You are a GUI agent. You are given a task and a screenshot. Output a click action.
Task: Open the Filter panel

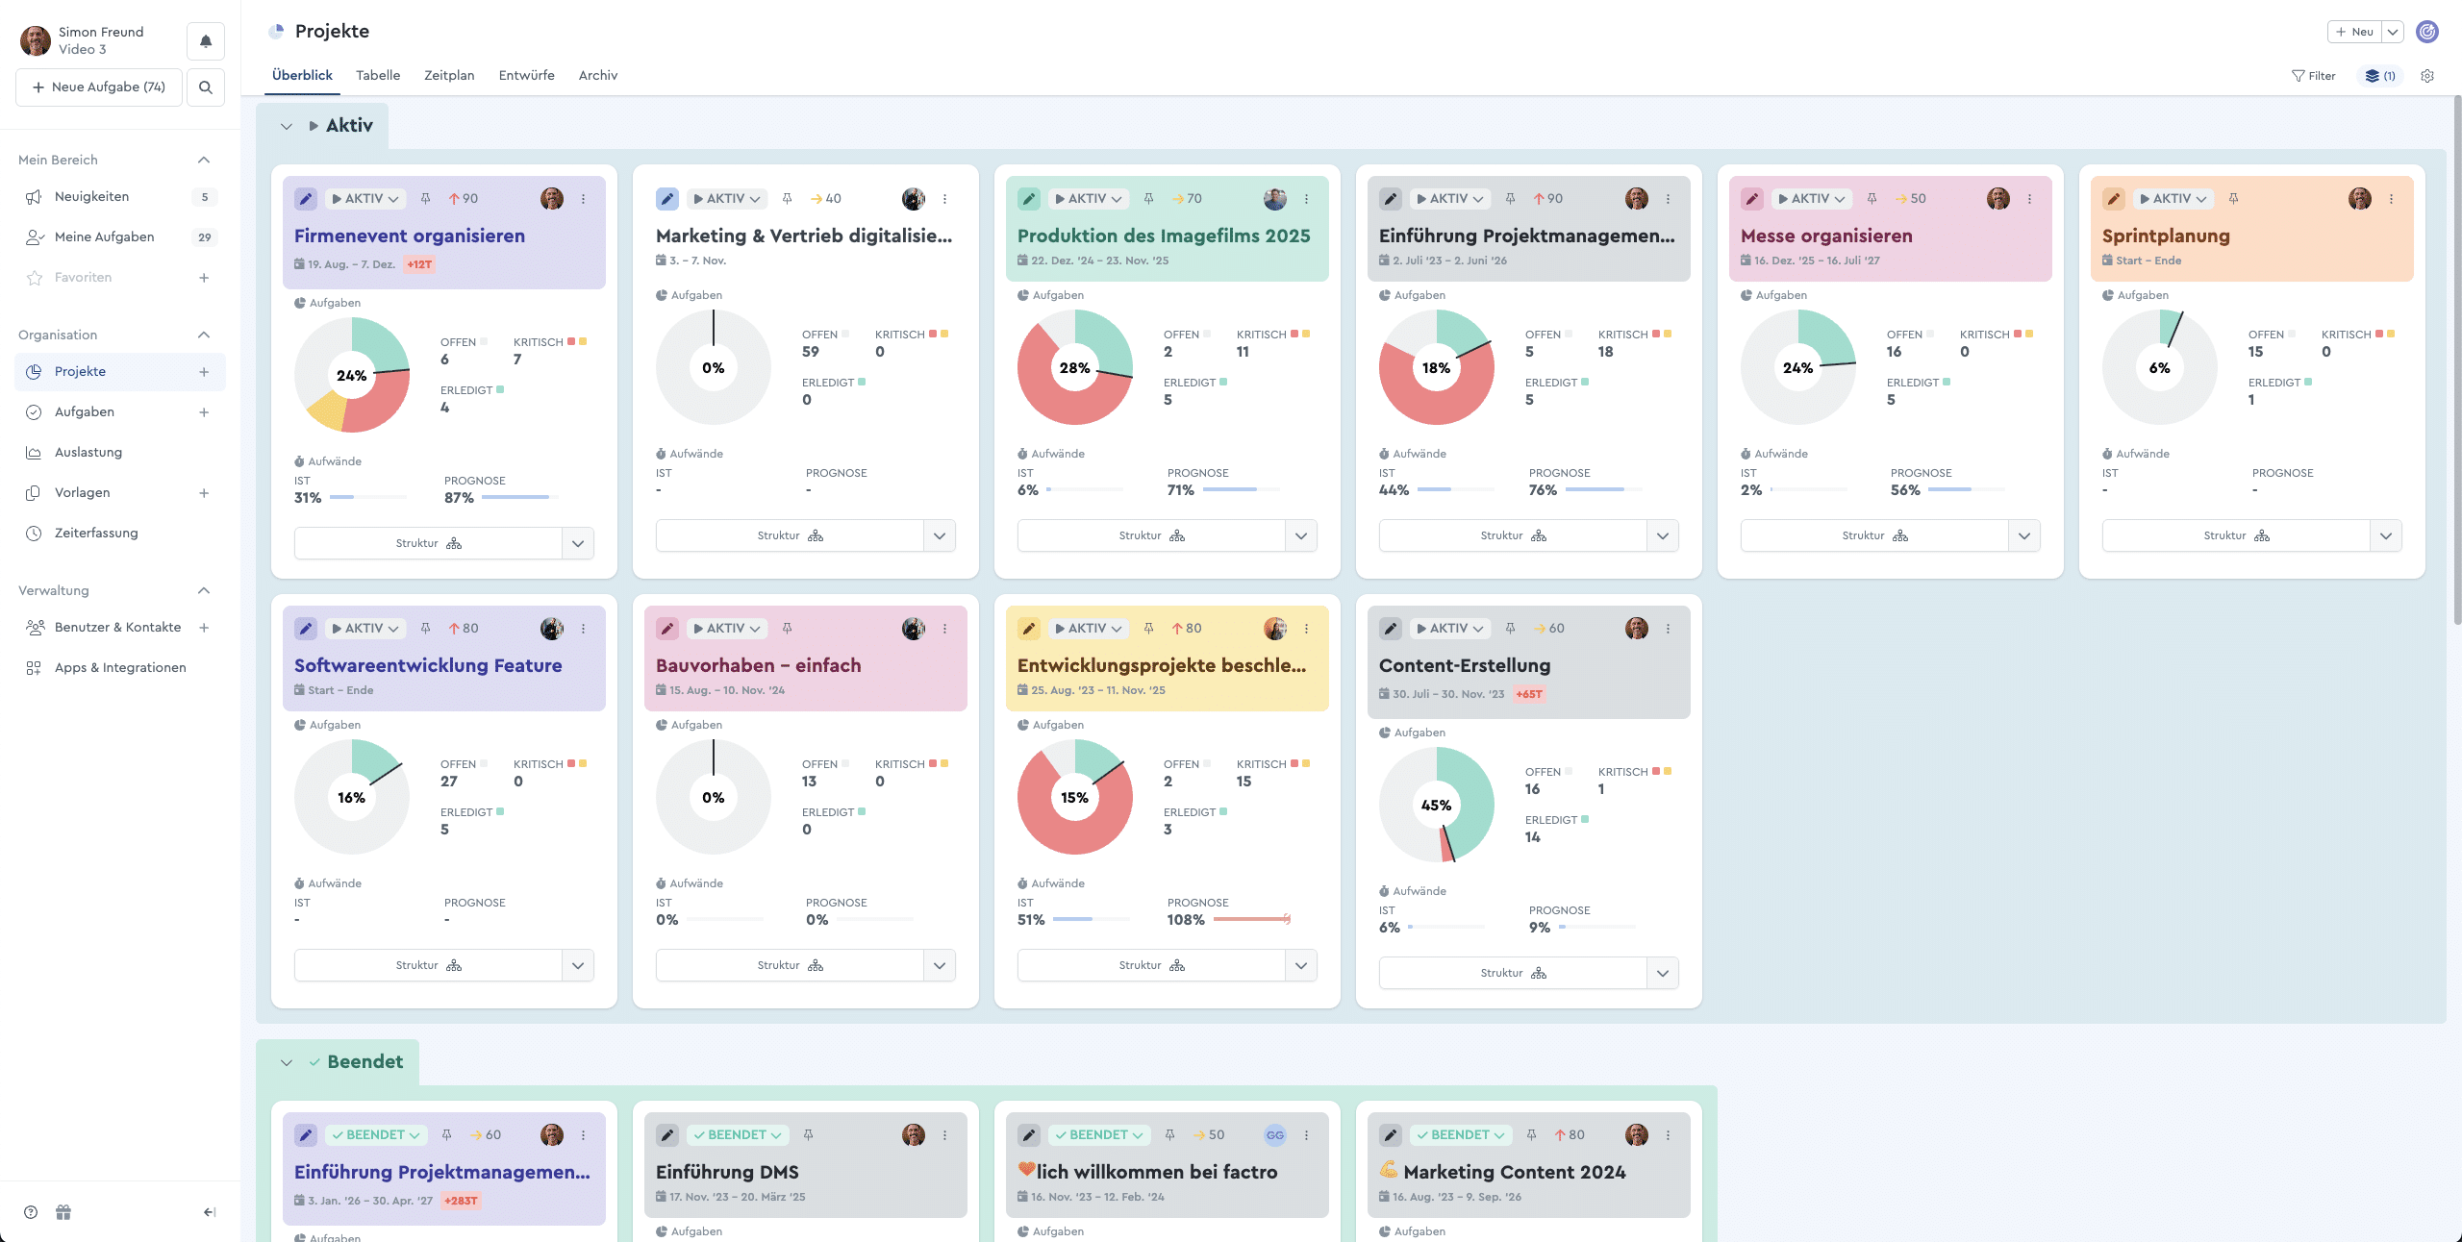coord(2314,76)
